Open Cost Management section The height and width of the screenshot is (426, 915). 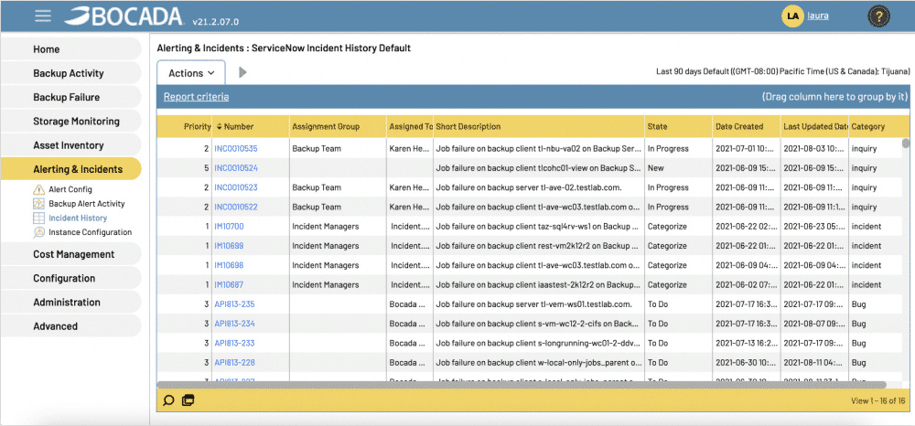[70, 254]
